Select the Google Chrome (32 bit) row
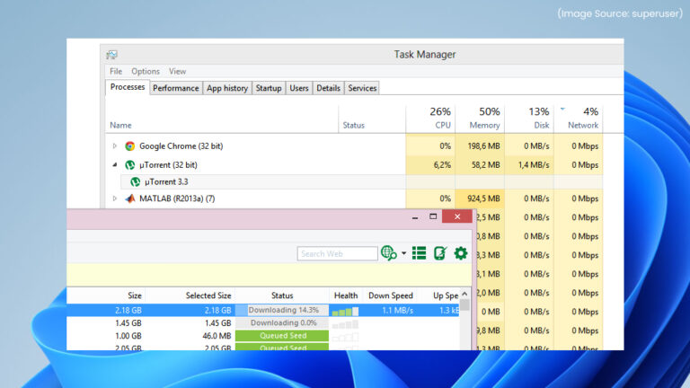690x388 pixels. (x=356, y=146)
